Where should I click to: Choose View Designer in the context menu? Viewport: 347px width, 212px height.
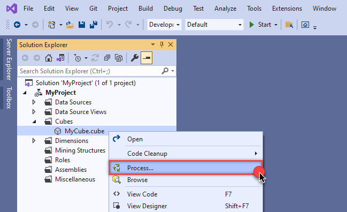tap(186, 206)
